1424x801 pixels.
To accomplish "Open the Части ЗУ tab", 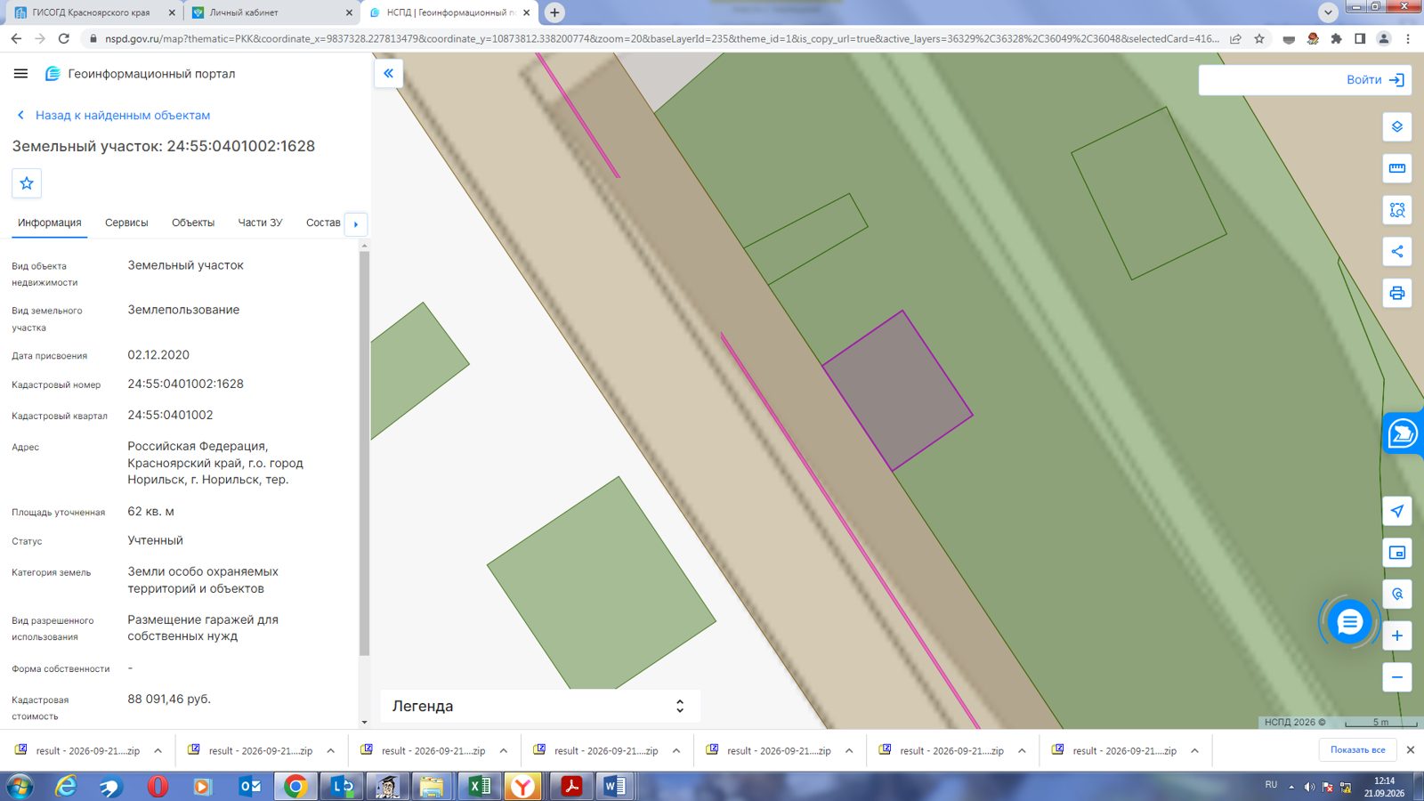I will coord(260,222).
